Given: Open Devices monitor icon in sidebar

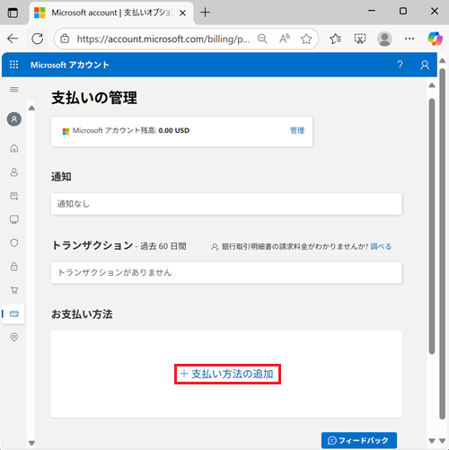Looking at the screenshot, I should (14, 219).
